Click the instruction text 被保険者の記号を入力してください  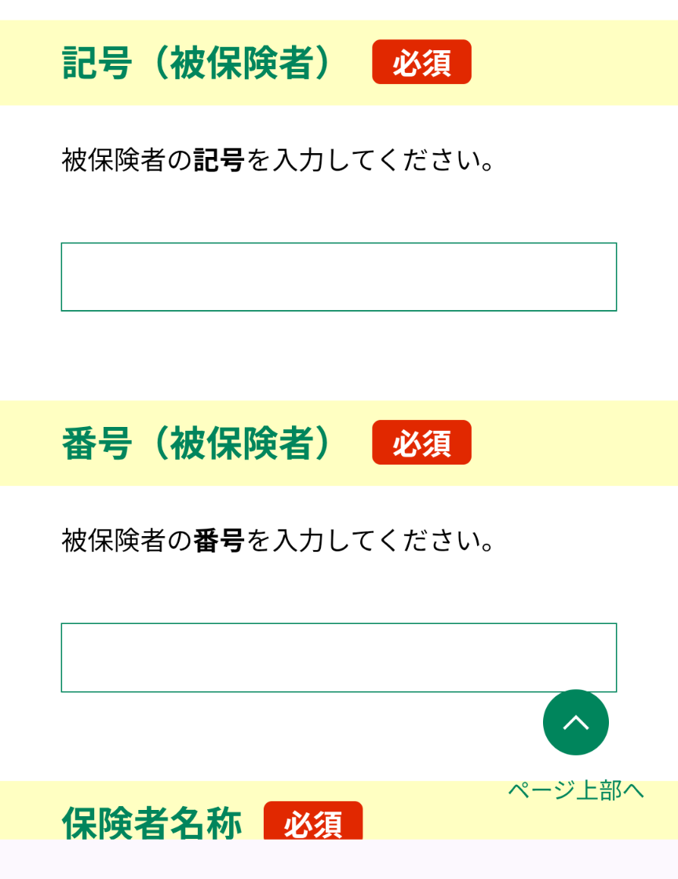(x=279, y=160)
